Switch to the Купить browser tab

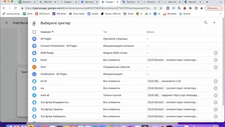(x=152, y=2)
